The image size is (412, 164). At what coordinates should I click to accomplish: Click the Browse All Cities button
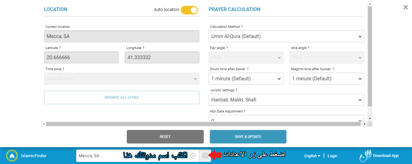pos(122,97)
